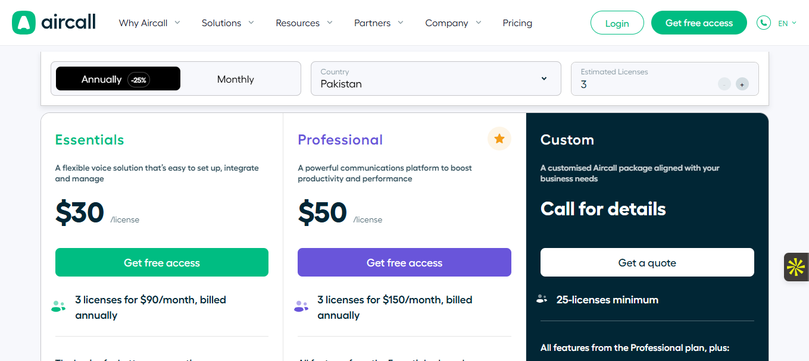The width and height of the screenshot is (809, 361).
Task: Expand the EN language selector
Action: (x=786, y=23)
